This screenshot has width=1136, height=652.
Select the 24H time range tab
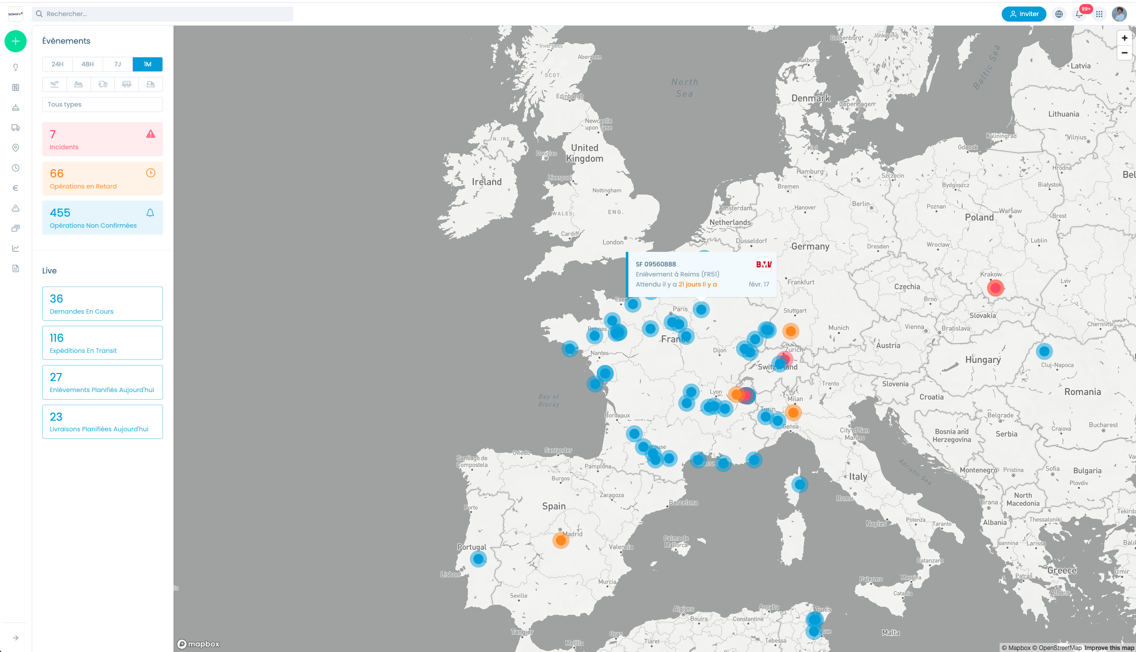tap(57, 64)
